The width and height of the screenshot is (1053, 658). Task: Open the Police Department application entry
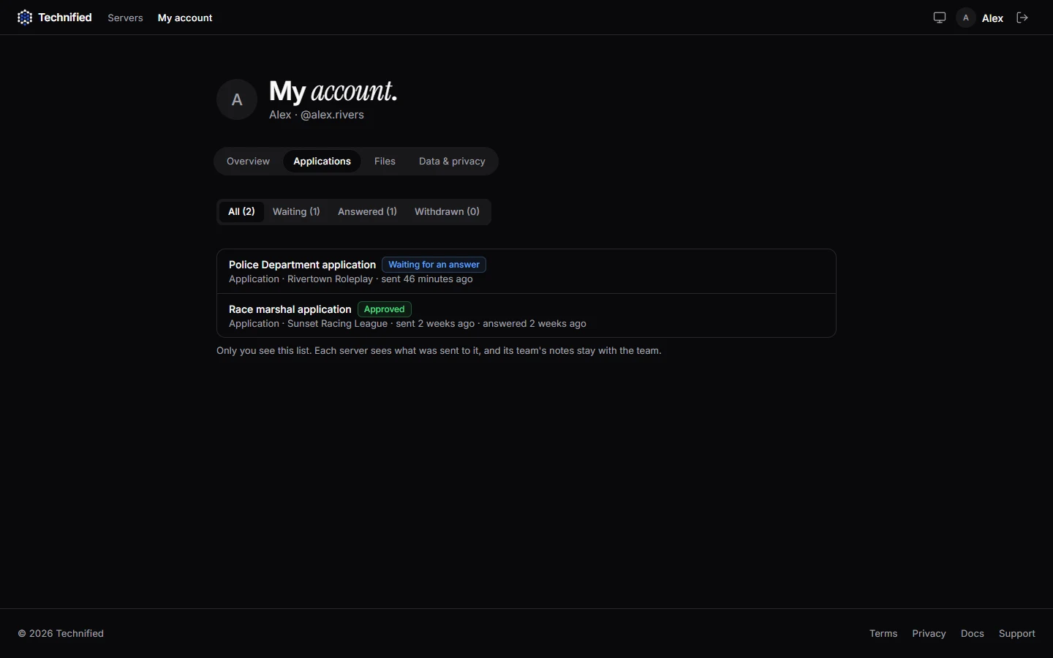pyautogui.click(x=526, y=271)
